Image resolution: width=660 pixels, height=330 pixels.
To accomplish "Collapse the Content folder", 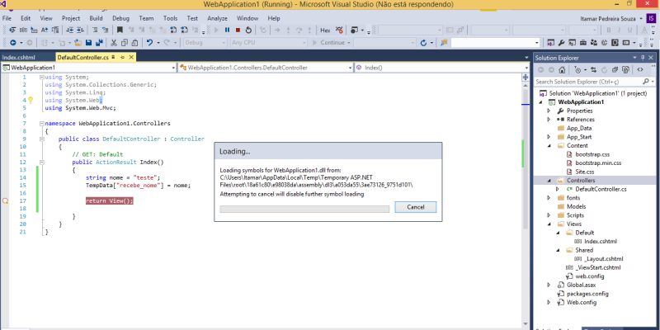I will 549,146.
